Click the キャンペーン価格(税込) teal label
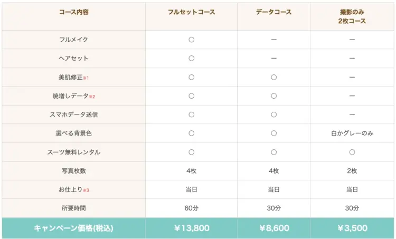Viewport: 396px width, 239px height. click(x=73, y=228)
